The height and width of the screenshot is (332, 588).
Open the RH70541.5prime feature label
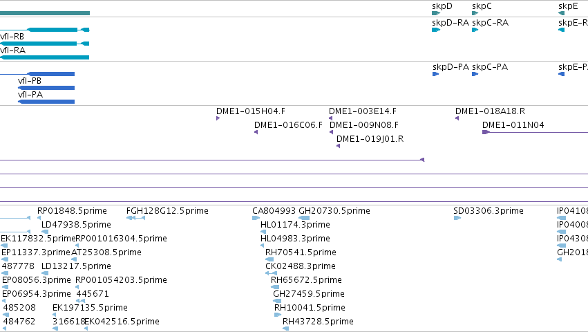point(301,252)
